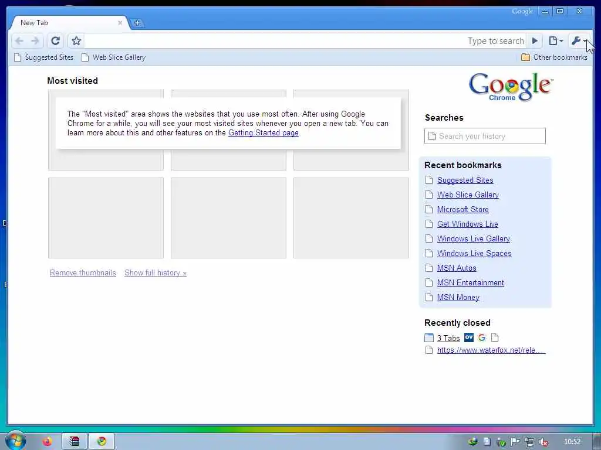
Task: Open the Other bookmarks folder
Action: (x=554, y=57)
